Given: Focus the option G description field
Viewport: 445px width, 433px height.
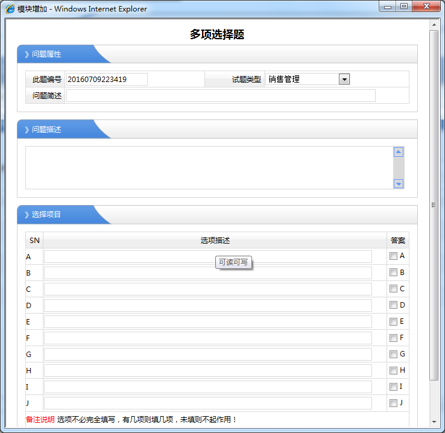Looking at the screenshot, I should coord(208,355).
